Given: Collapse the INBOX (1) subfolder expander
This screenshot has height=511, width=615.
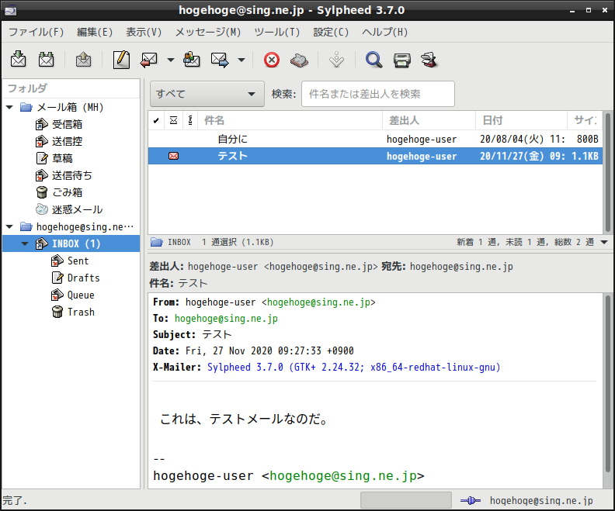Looking at the screenshot, I should [x=25, y=243].
